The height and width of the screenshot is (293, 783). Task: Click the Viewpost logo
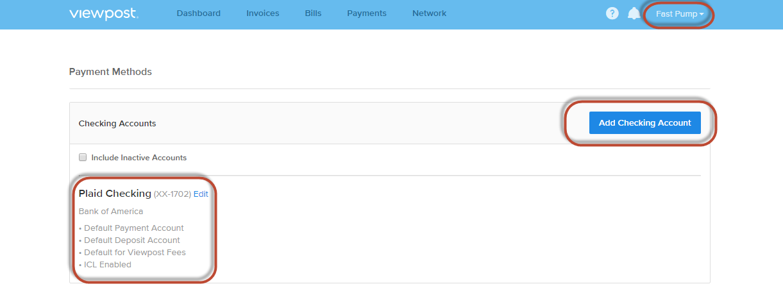pos(103,13)
